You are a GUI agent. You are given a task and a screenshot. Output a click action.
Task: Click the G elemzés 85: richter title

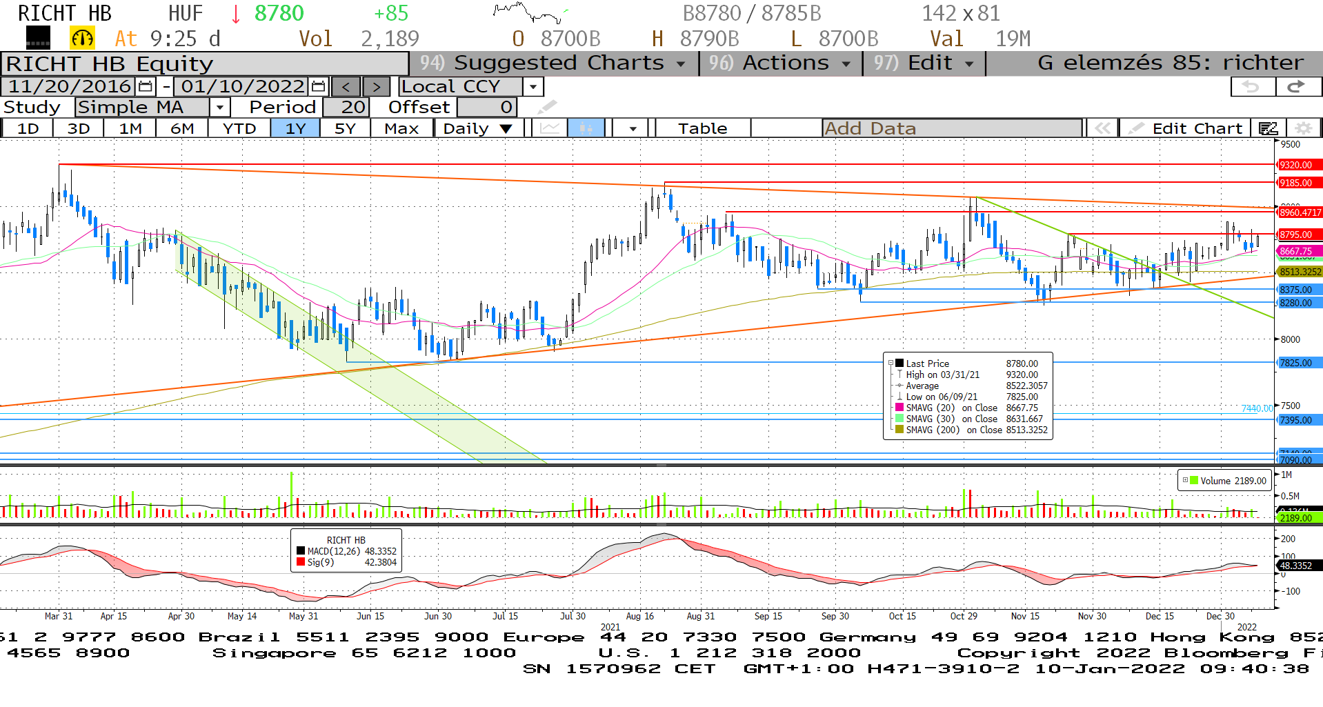[x=1171, y=63]
